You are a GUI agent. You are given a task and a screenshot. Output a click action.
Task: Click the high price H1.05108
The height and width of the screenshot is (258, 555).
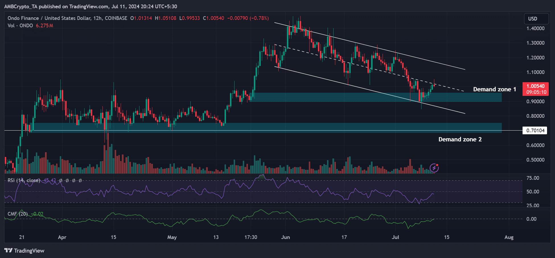[166, 18]
